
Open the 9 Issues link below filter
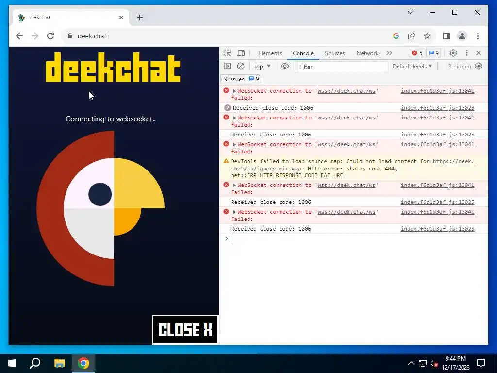click(x=242, y=79)
